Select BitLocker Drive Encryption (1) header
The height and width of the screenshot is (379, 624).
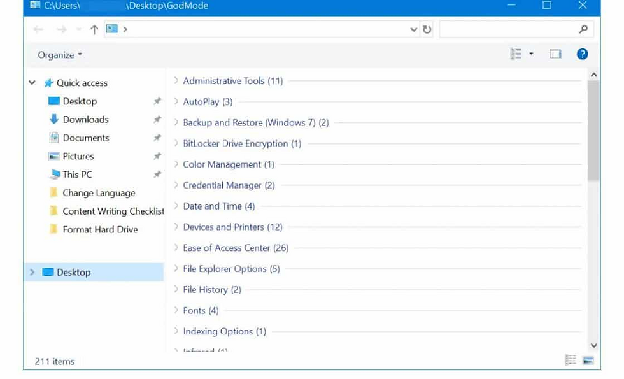pyautogui.click(x=242, y=144)
